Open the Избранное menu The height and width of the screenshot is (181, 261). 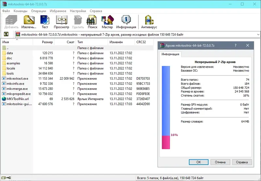(x=58, y=11)
